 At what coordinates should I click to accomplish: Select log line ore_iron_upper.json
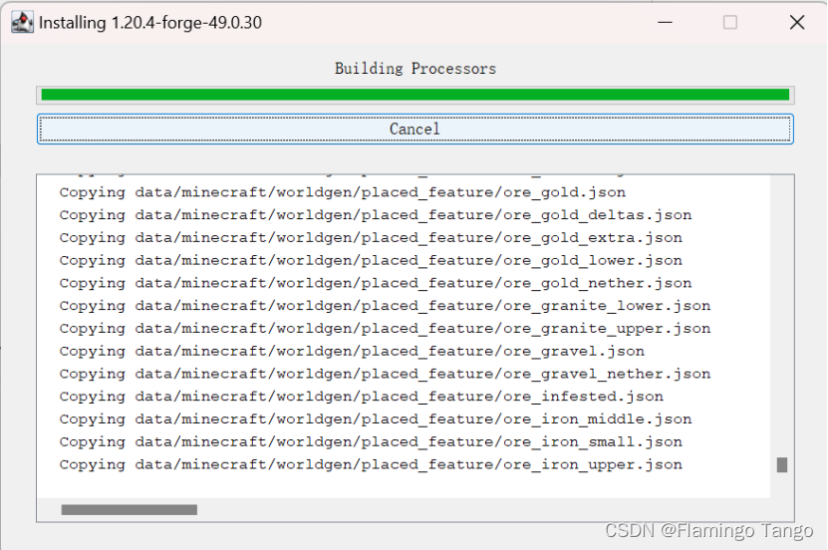coord(371,464)
